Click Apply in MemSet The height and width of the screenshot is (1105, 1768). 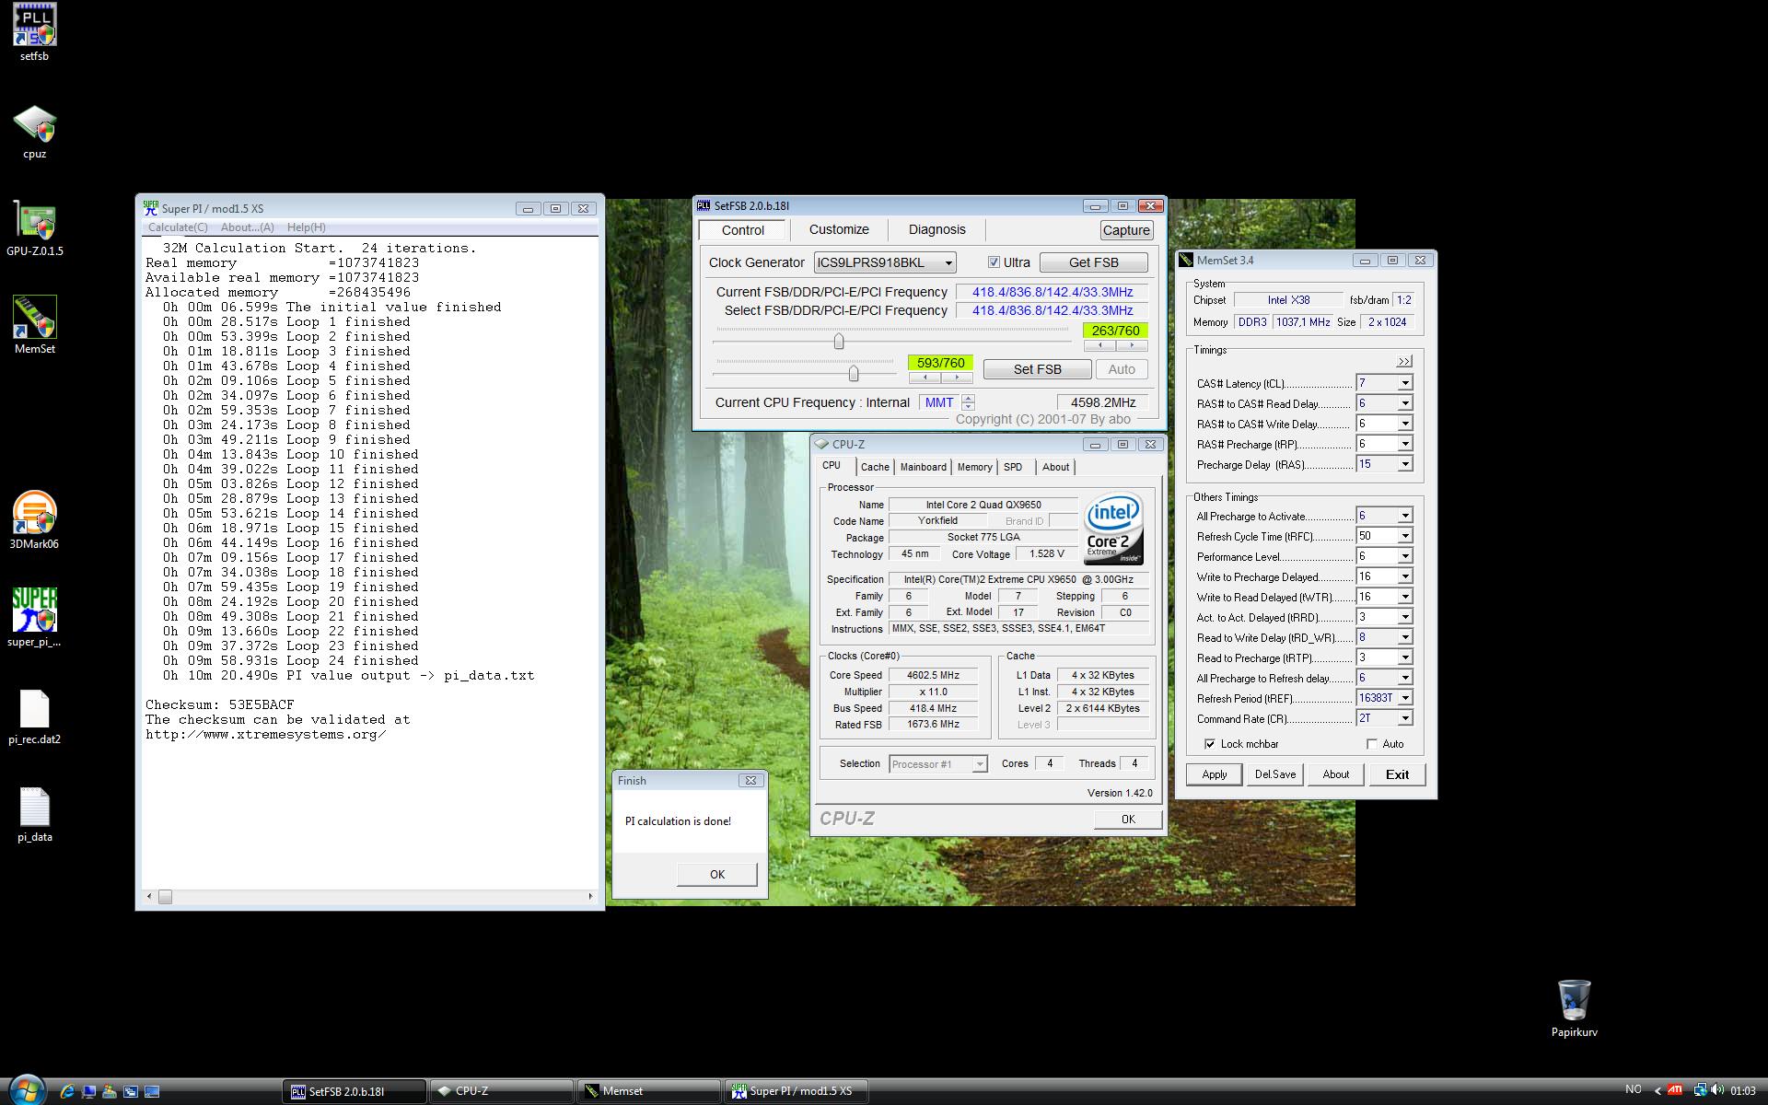click(x=1214, y=774)
